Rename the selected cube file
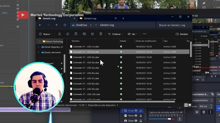220x123 pixels. click(x=84, y=34)
